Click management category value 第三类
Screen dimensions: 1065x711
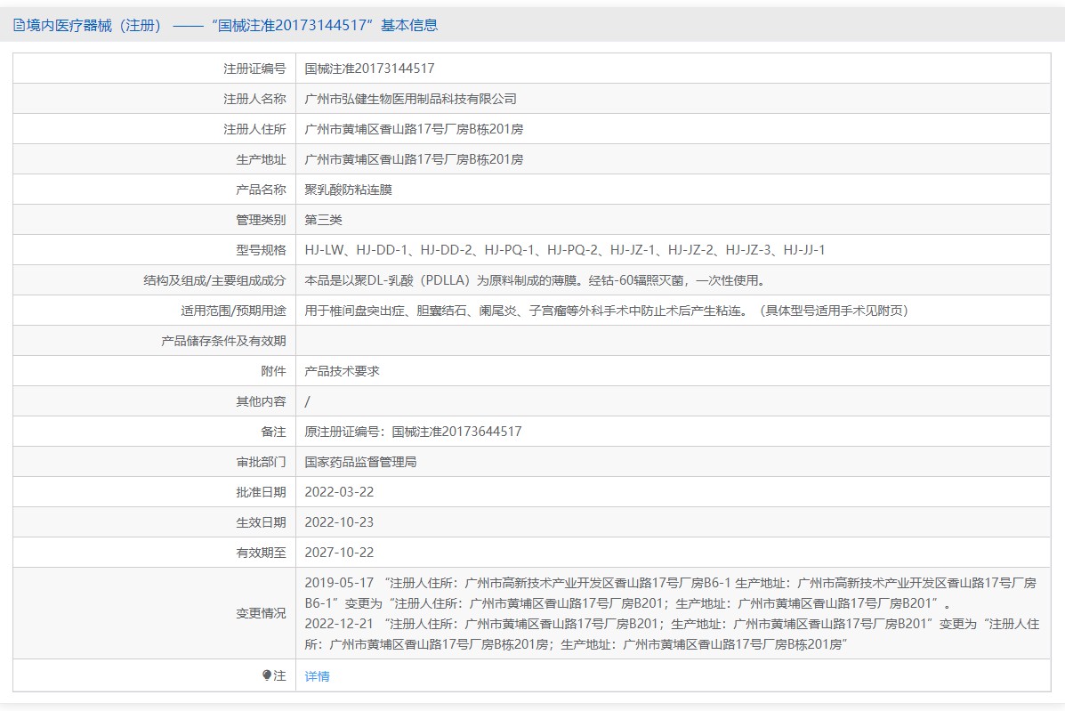(x=323, y=220)
